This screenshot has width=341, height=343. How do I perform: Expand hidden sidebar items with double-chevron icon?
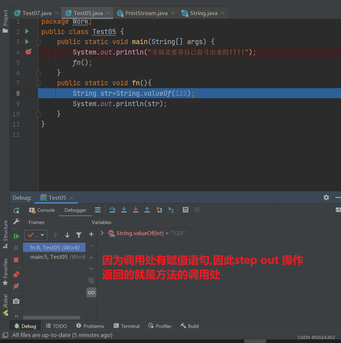tap(16, 316)
